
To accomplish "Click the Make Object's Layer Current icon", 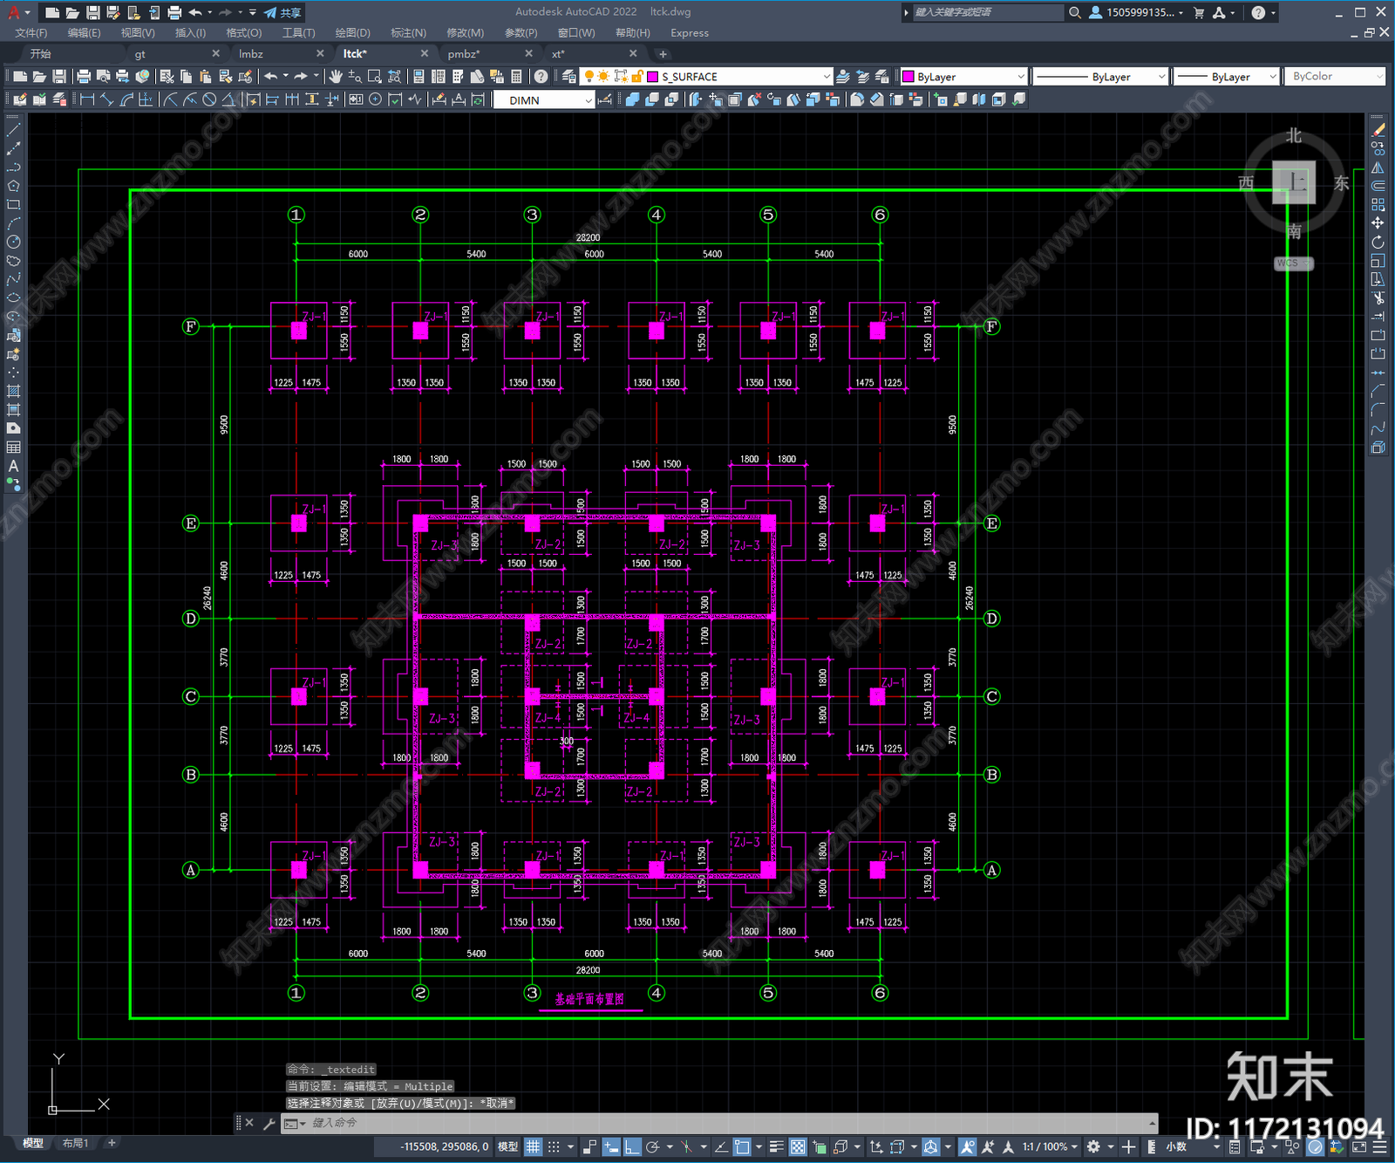I will point(843,77).
